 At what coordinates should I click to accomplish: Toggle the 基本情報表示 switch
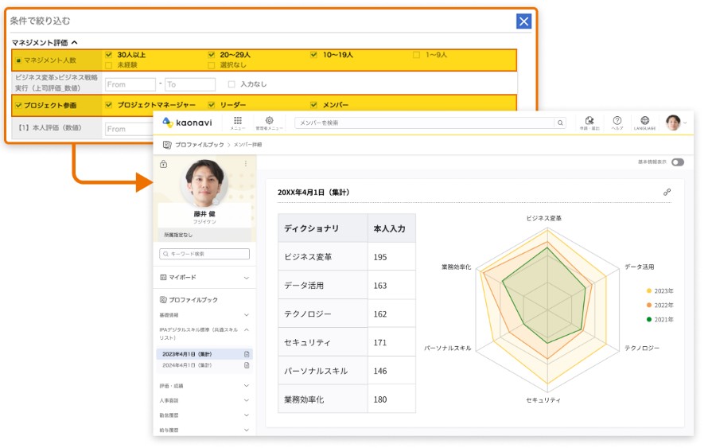[678, 162]
